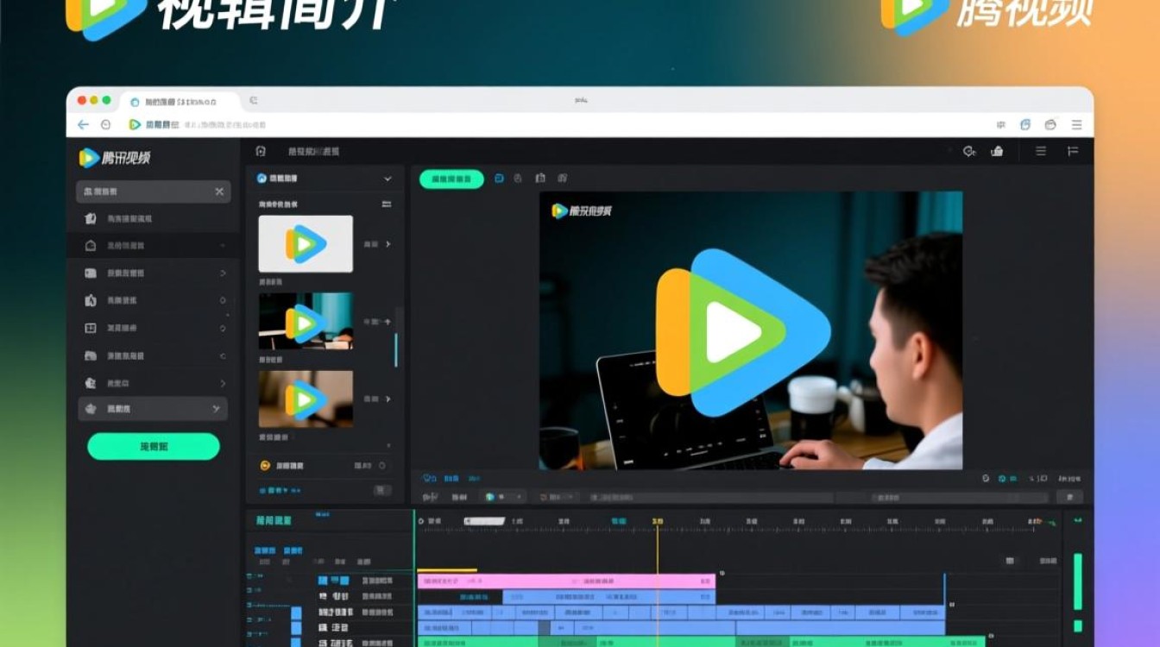
Task: Click the share icon in app top bar
Action: 997,152
